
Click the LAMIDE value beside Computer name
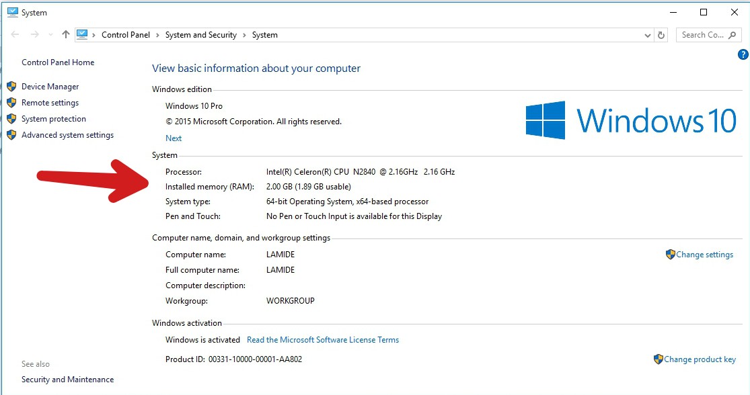coord(280,255)
